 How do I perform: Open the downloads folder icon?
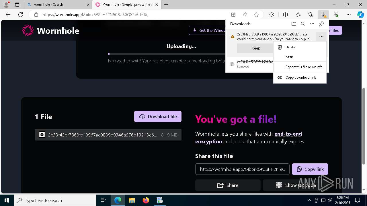pyautogui.click(x=294, y=24)
